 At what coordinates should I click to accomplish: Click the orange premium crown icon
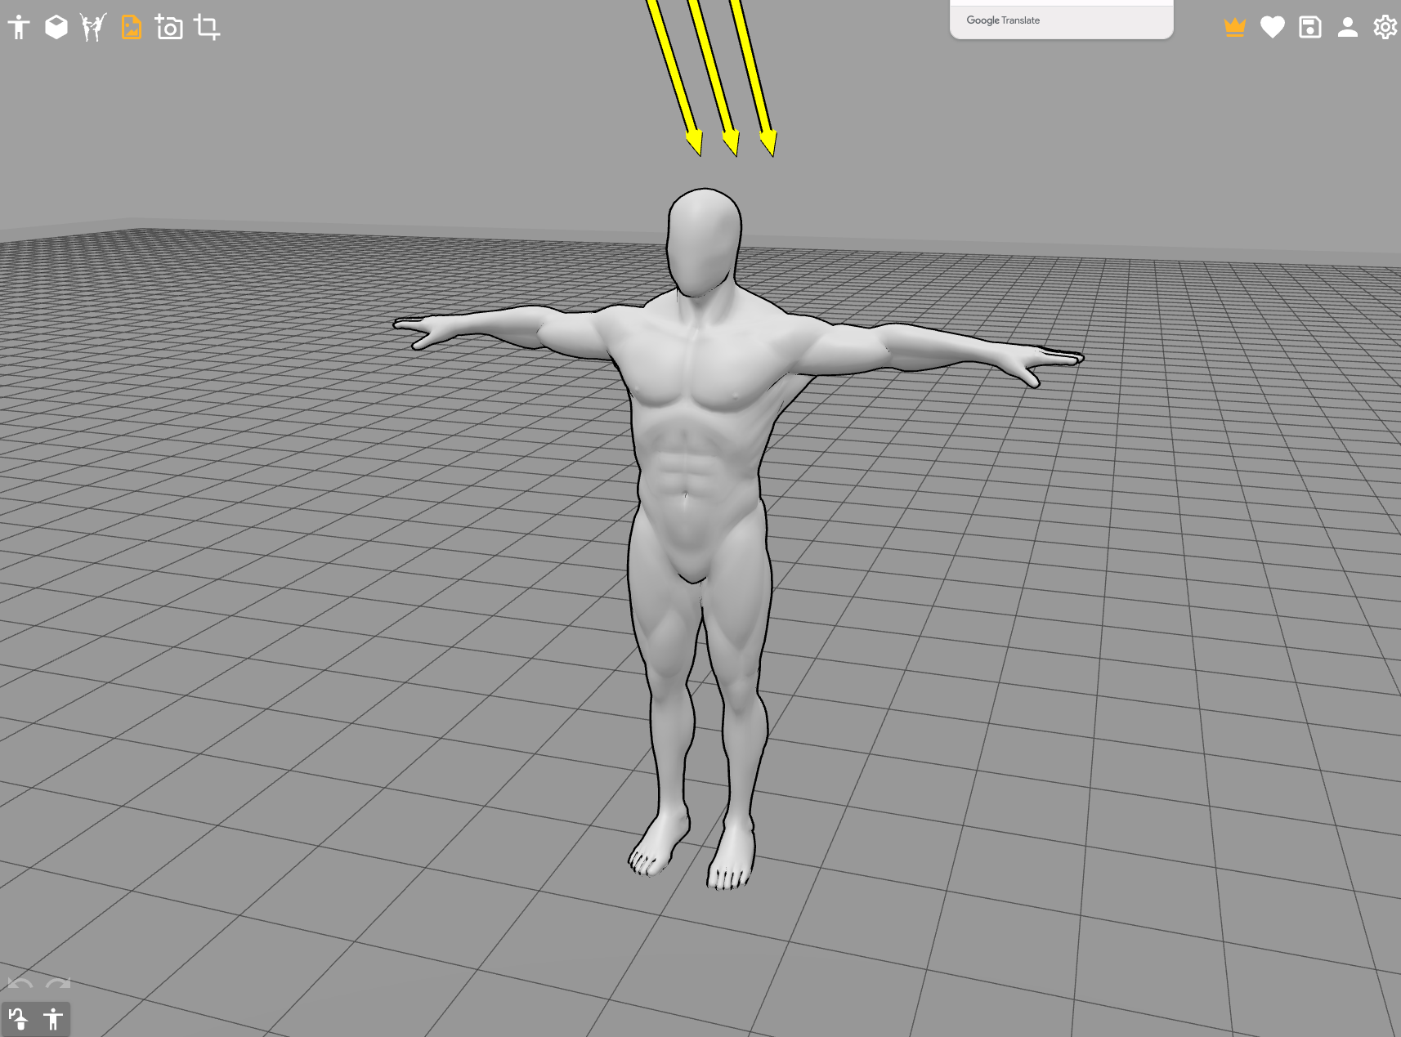[1234, 28]
